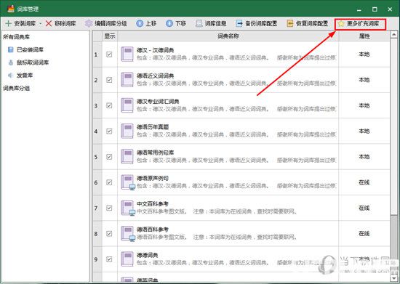
Task: Uncheck the 德德词典 display checkbox
Action: tap(109, 259)
